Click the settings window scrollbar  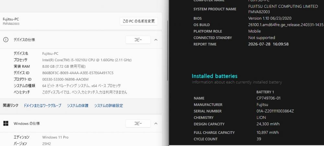click(168, 51)
